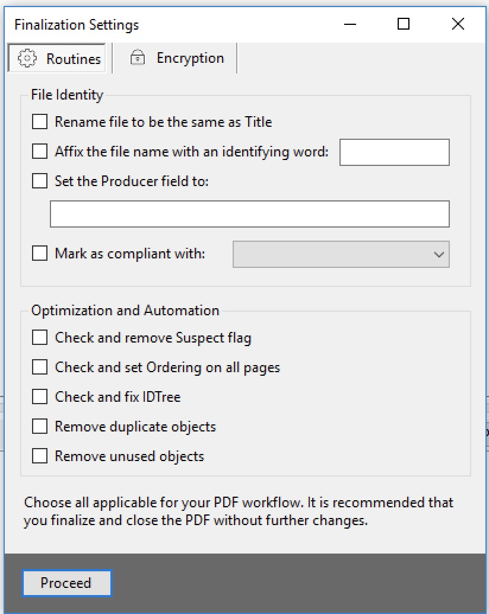Enable Remove duplicate objects
The image size is (489, 614).
40,427
